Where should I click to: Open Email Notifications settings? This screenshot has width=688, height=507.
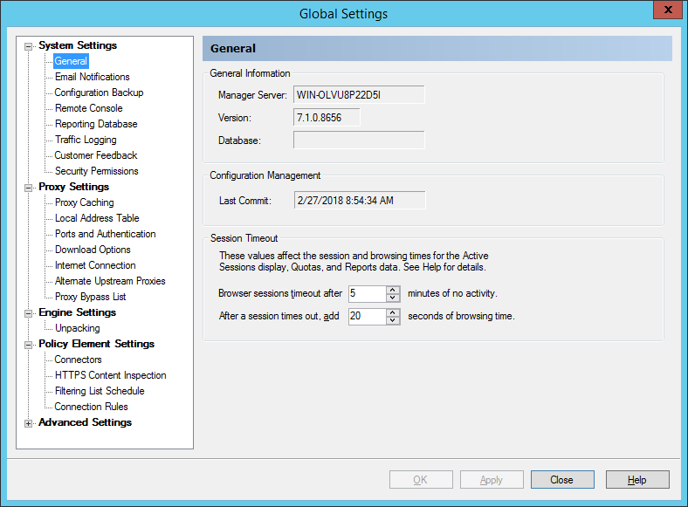(x=92, y=77)
